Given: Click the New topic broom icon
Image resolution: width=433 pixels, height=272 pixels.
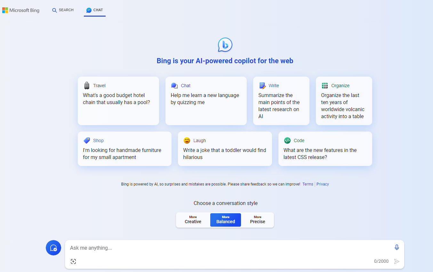Looking at the screenshot, I should tap(53, 248).
